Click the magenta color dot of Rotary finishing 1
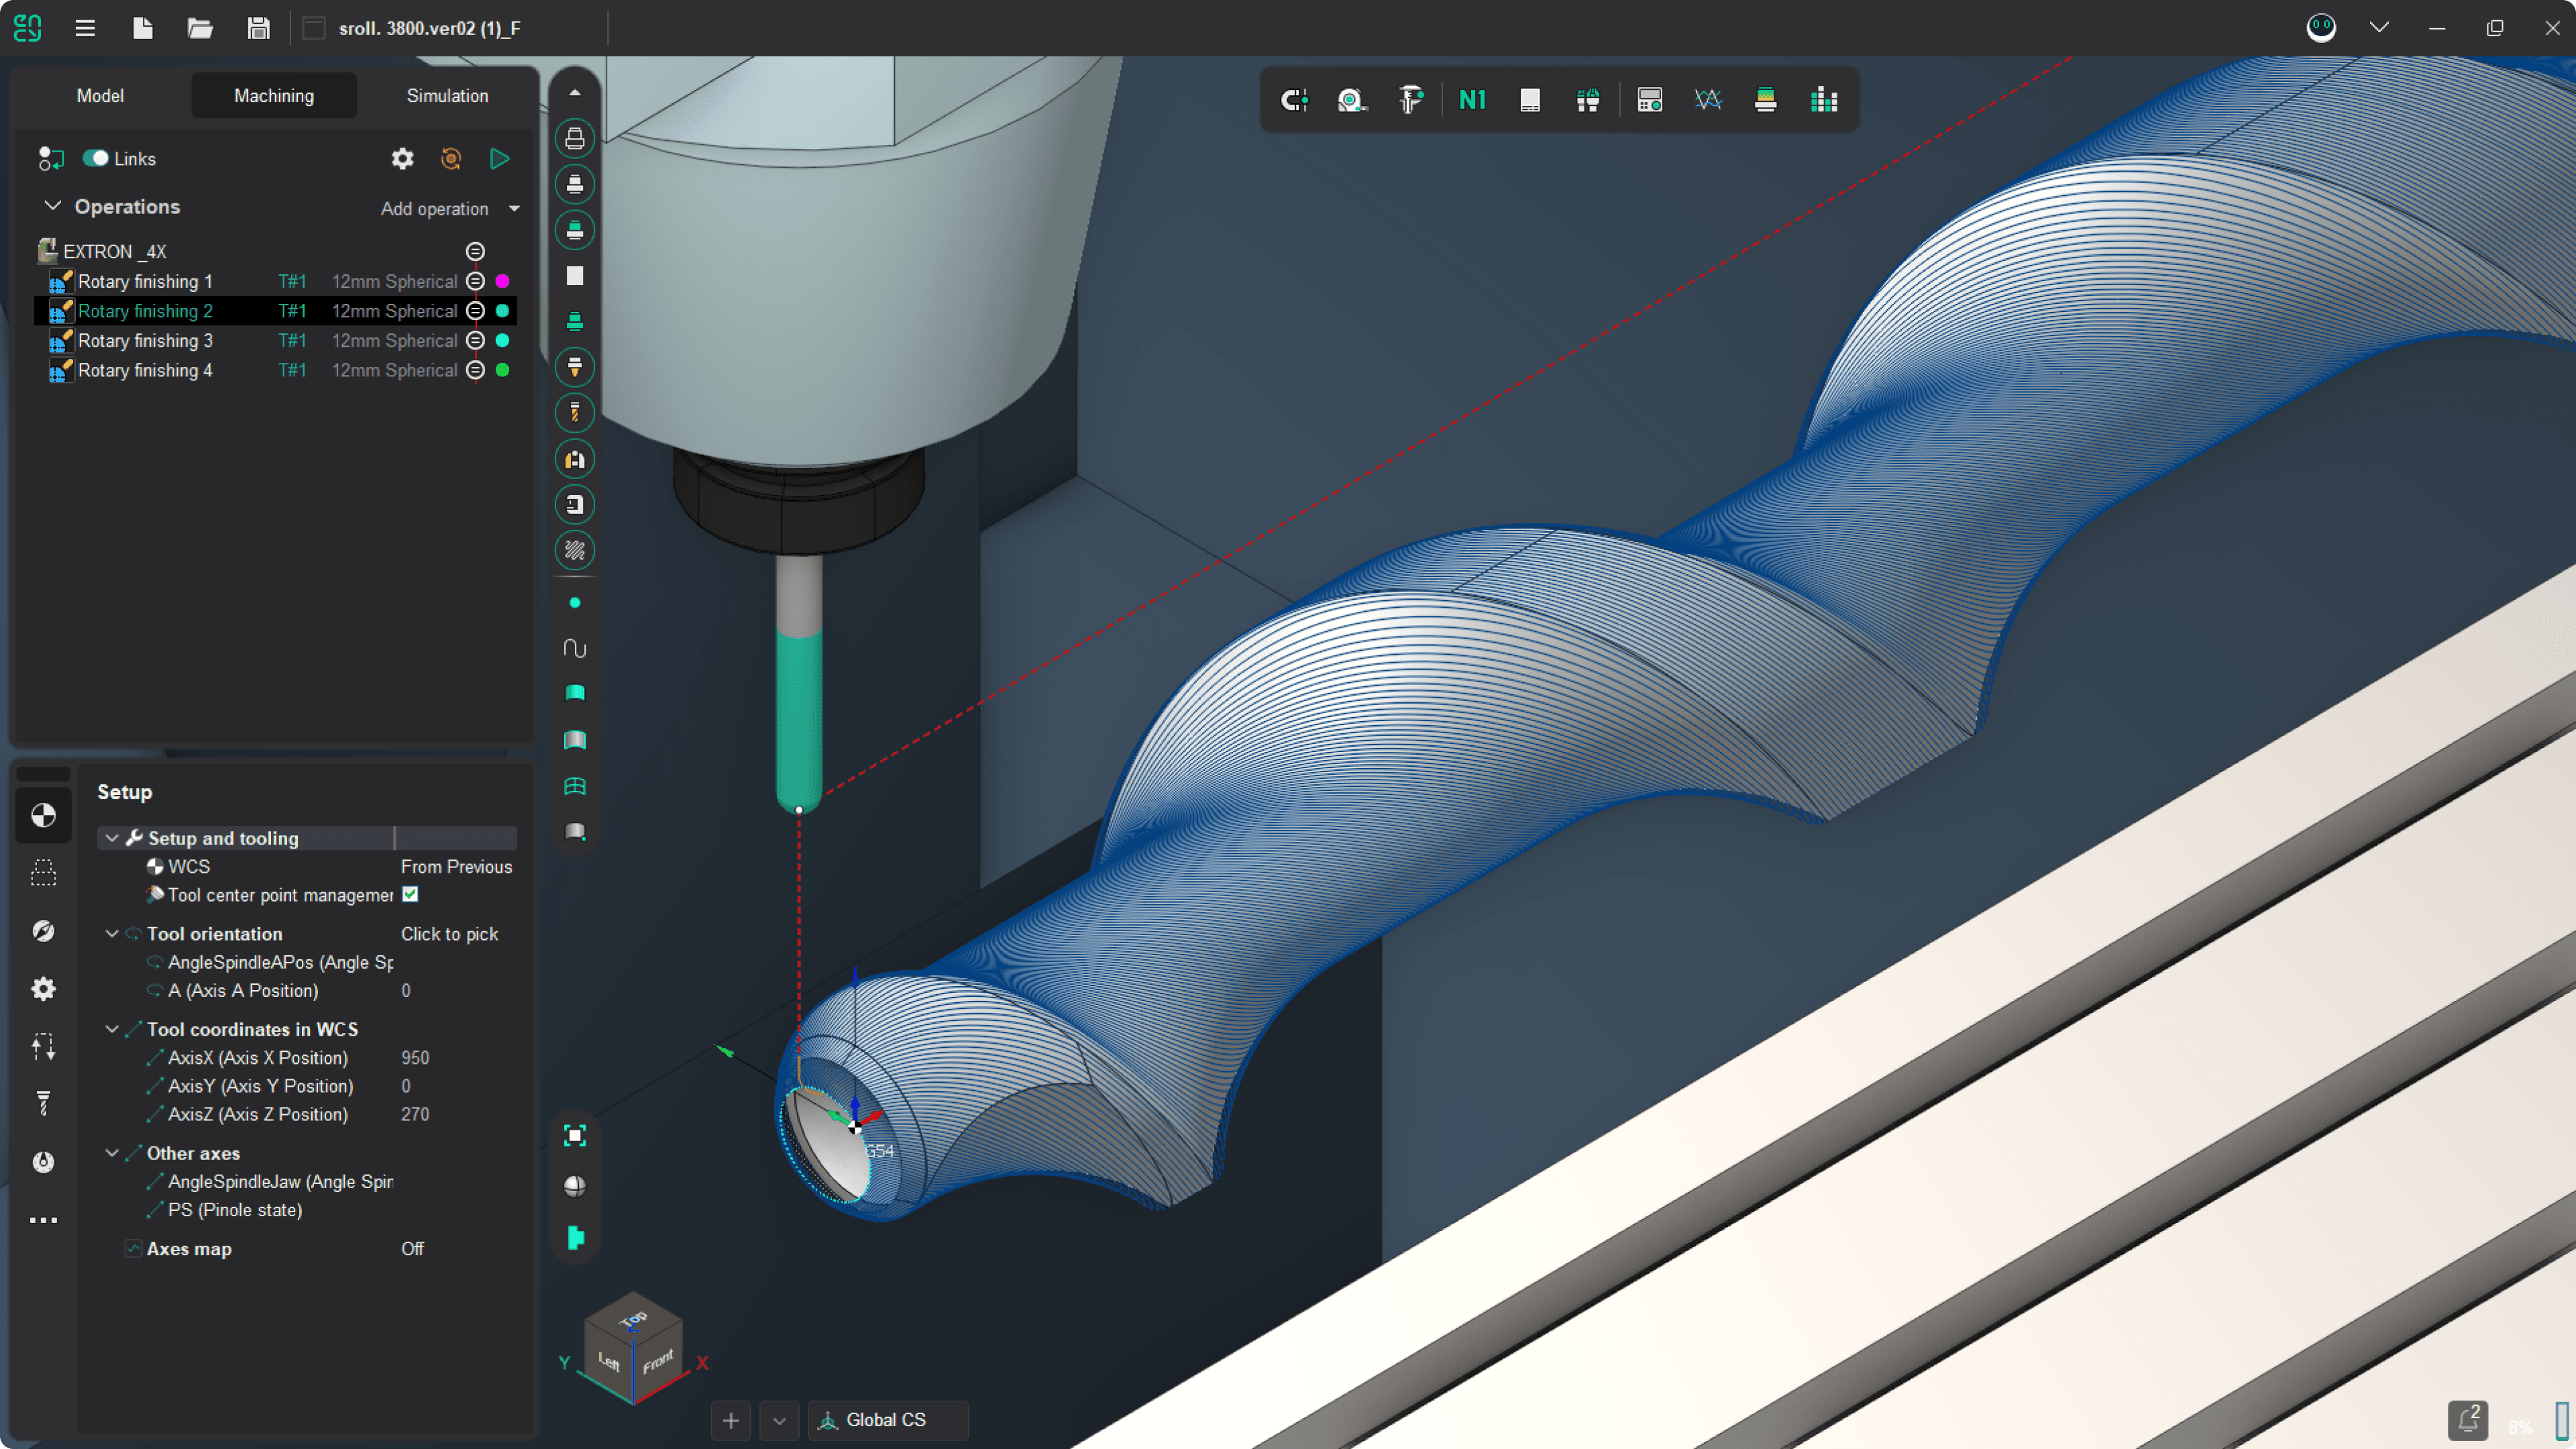This screenshot has width=2576, height=1449. [x=503, y=281]
